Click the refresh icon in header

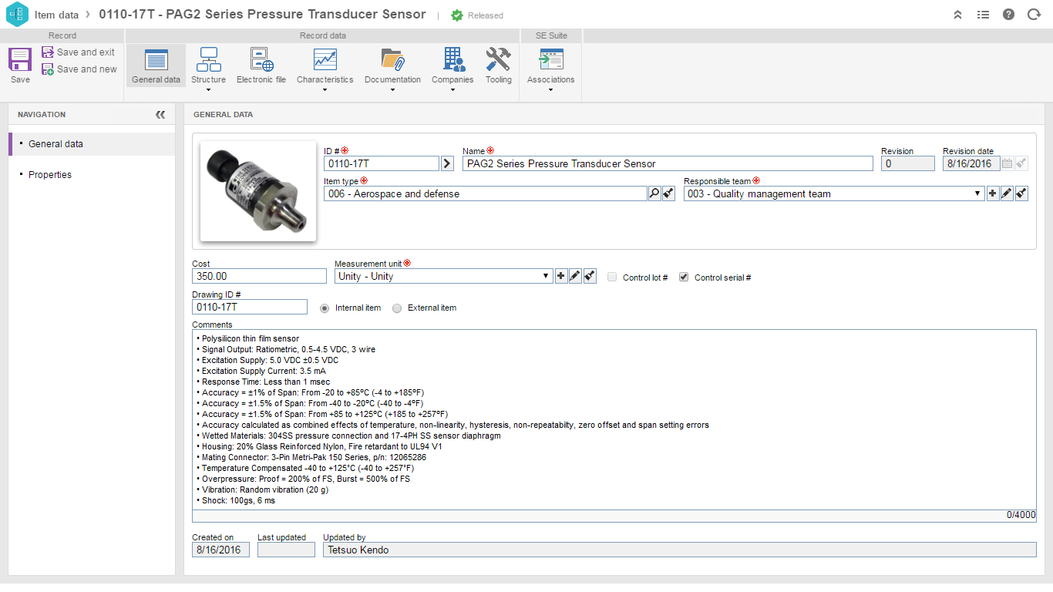click(x=1034, y=15)
